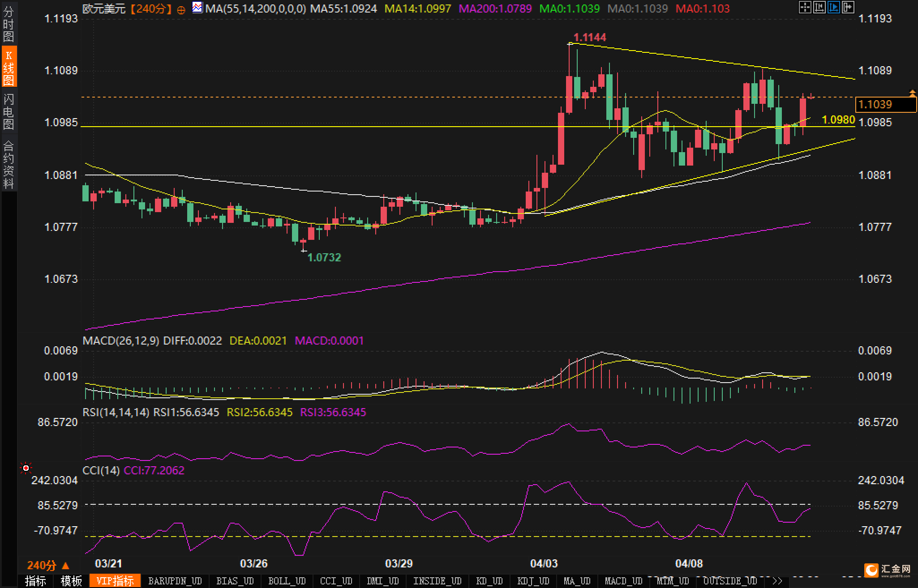The width and height of the screenshot is (918, 588).
Task: Click the shift-right arrow chart icon
Action: point(848,7)
